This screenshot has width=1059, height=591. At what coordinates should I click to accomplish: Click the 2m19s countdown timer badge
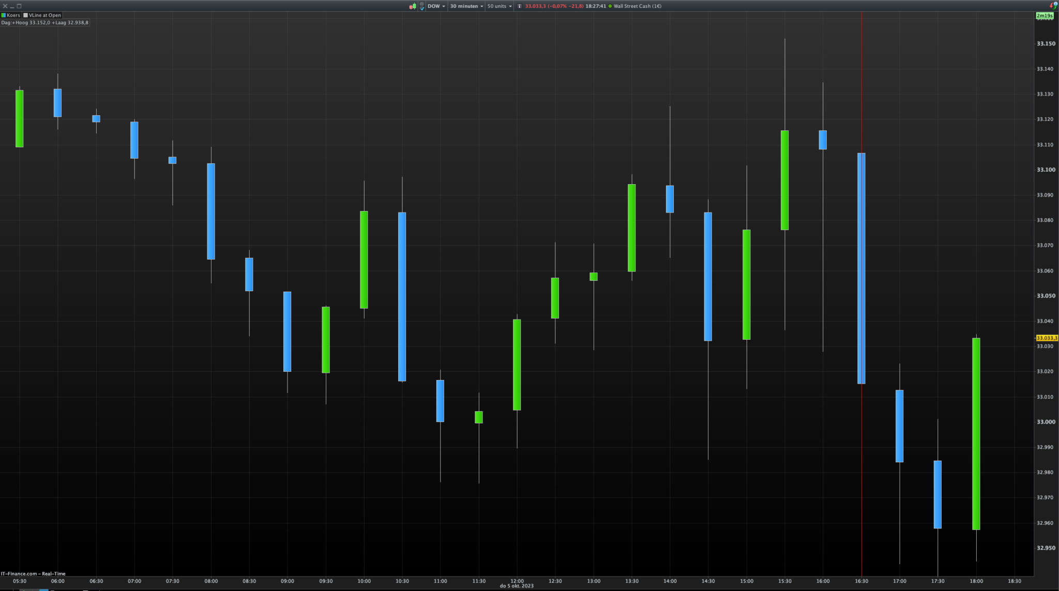coord(1045,16)
